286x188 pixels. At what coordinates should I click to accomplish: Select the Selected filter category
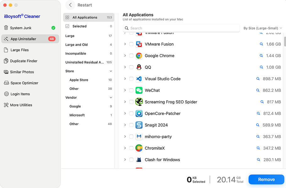point(89,26)
